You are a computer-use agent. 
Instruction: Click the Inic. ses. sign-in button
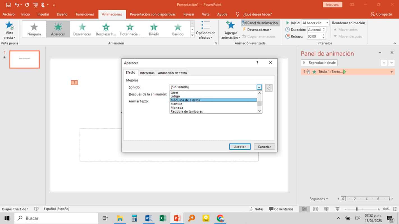click(333, 5)
